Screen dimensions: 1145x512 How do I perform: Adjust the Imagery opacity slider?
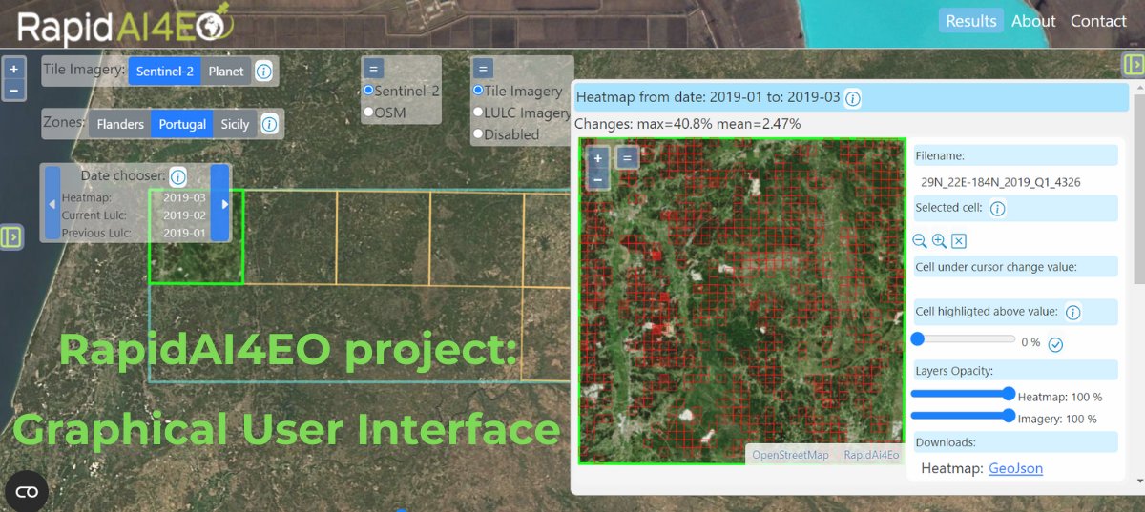click(963, 415)
